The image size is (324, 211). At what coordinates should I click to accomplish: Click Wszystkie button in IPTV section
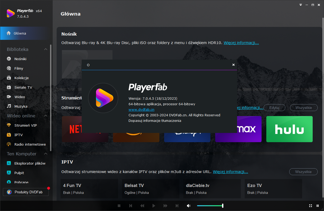pos(303,172)
